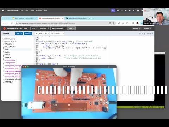Click the sync folder button
Screen dimensions: 169x127
coord(28,34)
